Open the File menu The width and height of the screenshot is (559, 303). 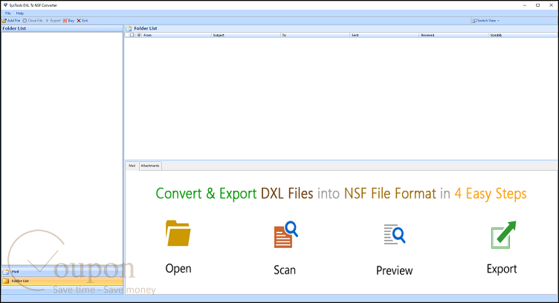8,13
